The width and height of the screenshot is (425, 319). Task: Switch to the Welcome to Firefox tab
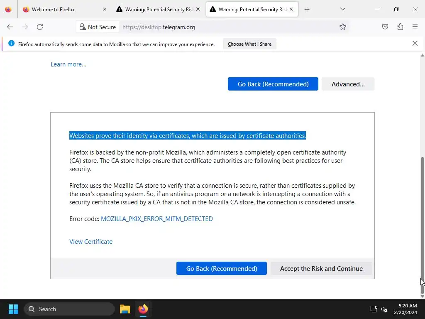coord(64,10)
